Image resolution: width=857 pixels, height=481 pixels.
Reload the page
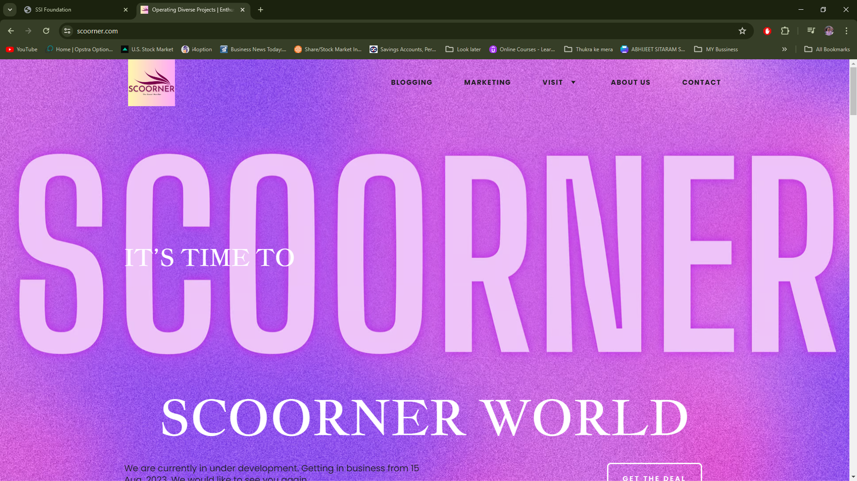point(46,31)
